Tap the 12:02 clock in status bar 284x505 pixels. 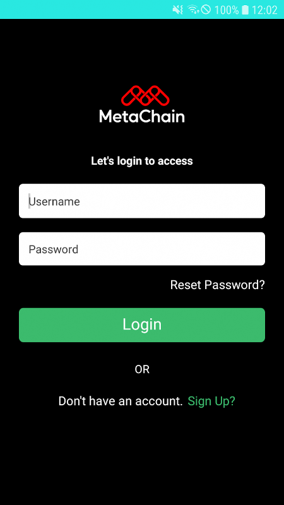264,10
